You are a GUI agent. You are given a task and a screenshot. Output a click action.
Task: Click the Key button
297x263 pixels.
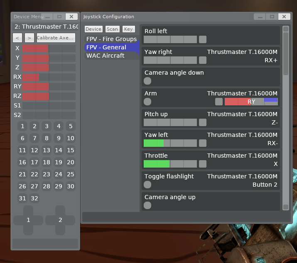[129, 29]
